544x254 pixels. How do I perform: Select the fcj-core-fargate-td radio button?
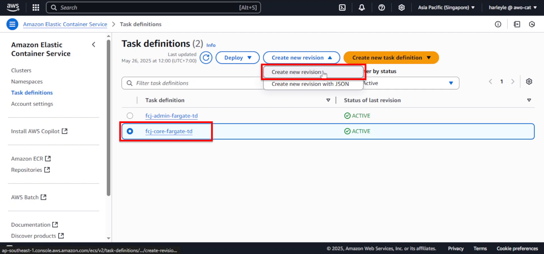130,131
